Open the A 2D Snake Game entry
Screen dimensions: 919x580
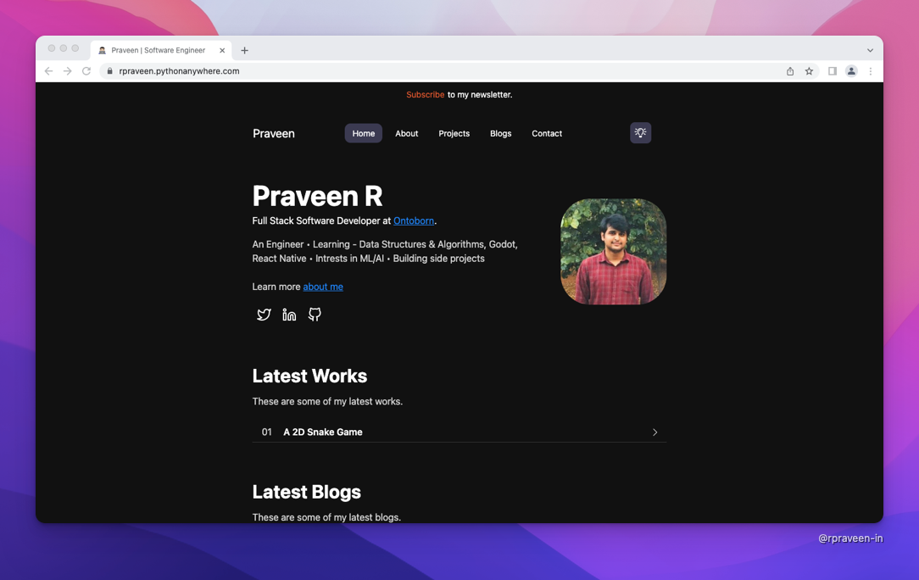pyautogui.click(x=459, y=432)
